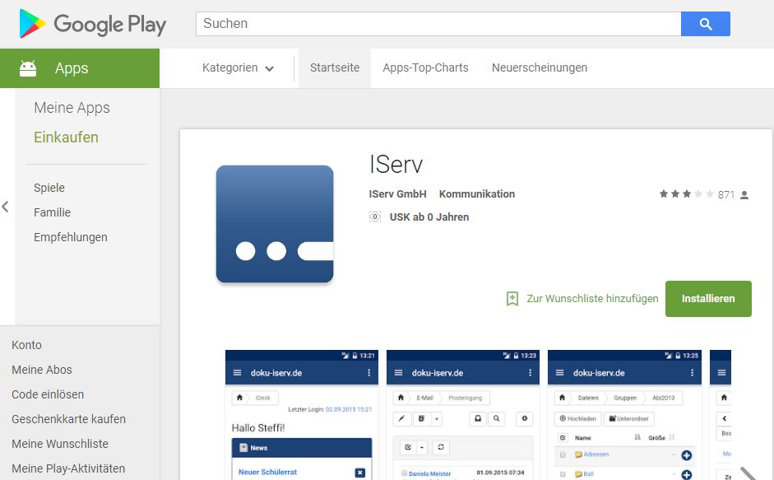The height and width of the screenshot is (480, 774).
Task: Collapse the left sidebar with the arrow
Action: tap(6, 207)
